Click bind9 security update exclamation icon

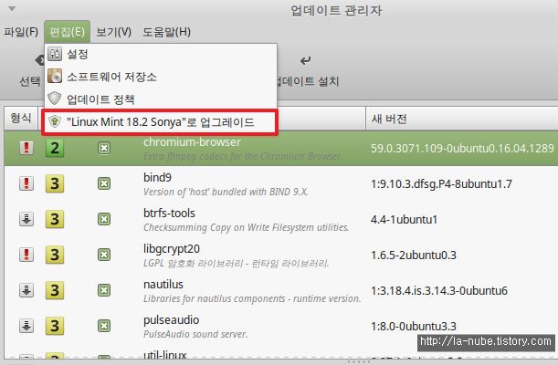26,183
